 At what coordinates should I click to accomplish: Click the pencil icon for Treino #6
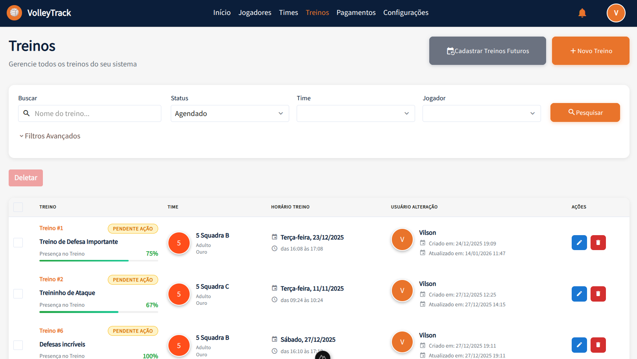pos(579,345)
